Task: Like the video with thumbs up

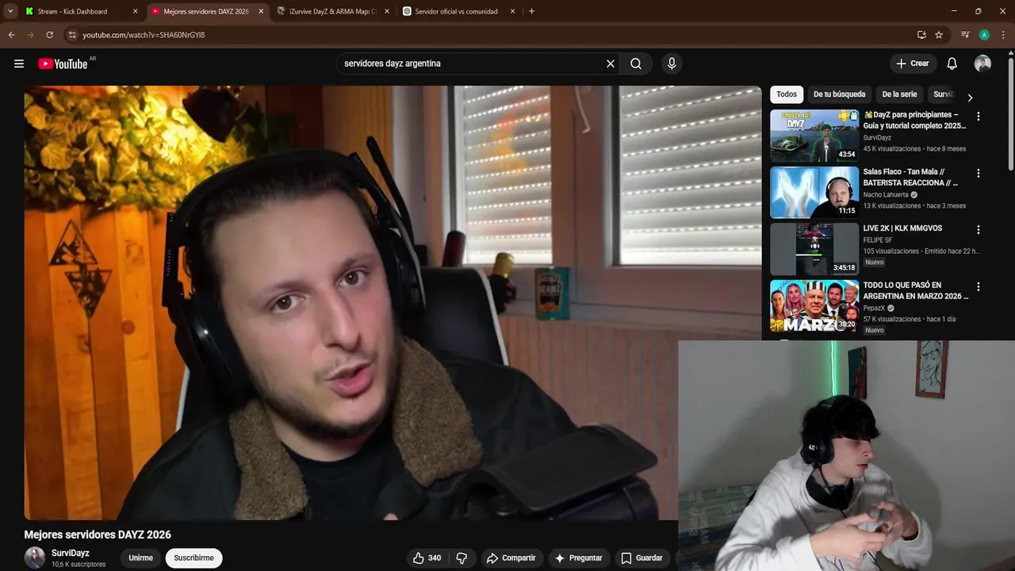Action: 426,558
